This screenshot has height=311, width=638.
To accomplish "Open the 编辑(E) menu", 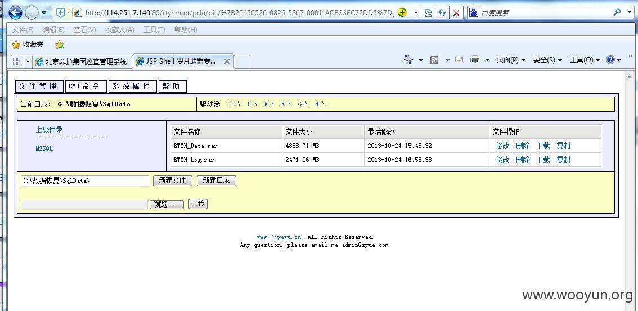I will coord(53,30).
